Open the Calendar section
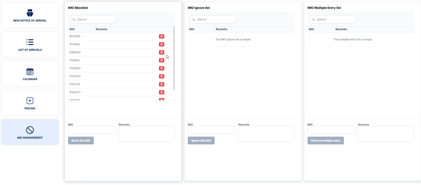 [30, 74]
